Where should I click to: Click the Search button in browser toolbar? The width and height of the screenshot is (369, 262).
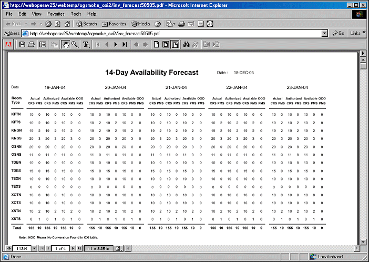(x=87, y=24)
